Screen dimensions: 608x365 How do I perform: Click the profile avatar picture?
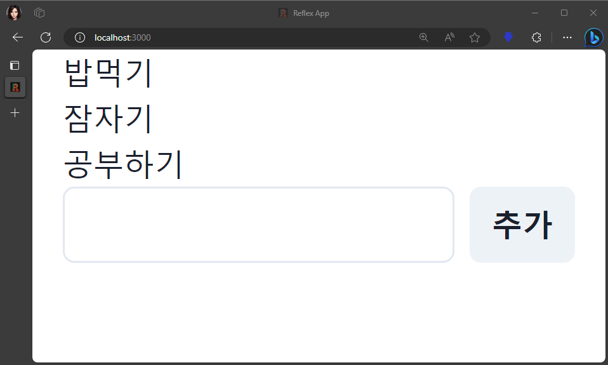pos(14,13)
